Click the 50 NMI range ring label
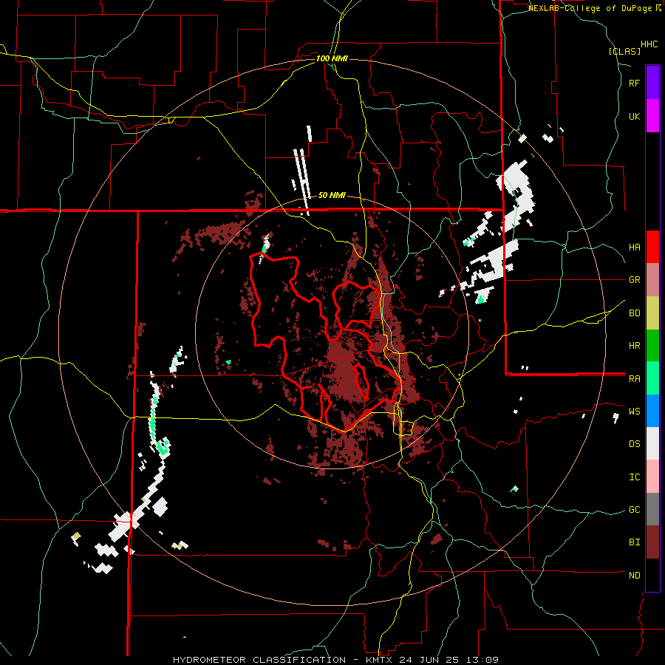Screen dimensions: 665x665 332,195
